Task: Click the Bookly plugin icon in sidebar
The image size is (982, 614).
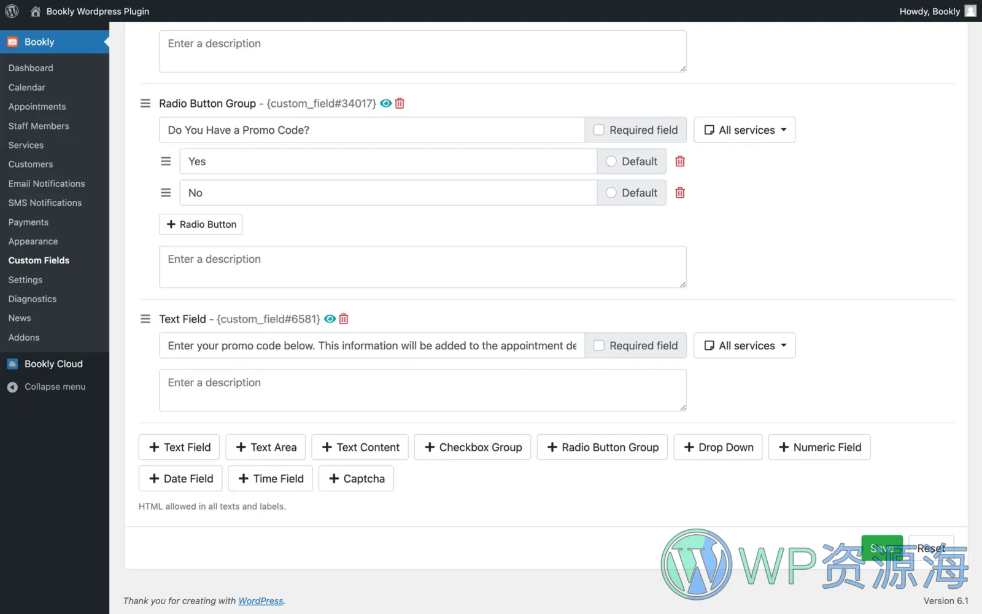Action: [x=12, y=42]
